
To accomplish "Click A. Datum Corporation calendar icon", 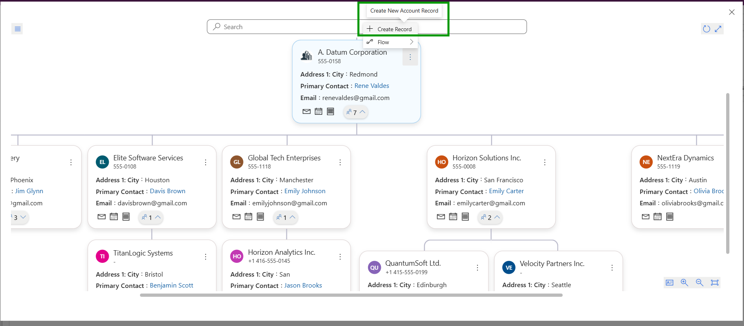I will pyautogui.click(x=318, y=111).
